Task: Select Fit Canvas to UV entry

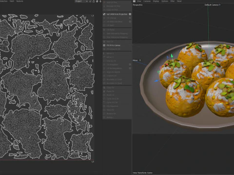Action: [x=117, y=49]
